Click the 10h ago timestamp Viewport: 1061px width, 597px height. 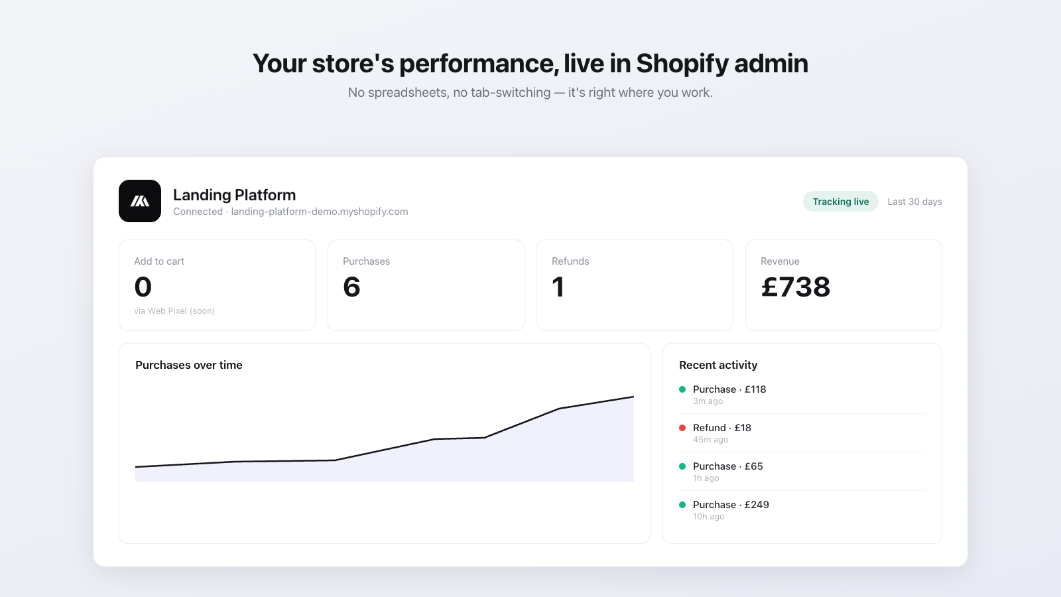709,517
